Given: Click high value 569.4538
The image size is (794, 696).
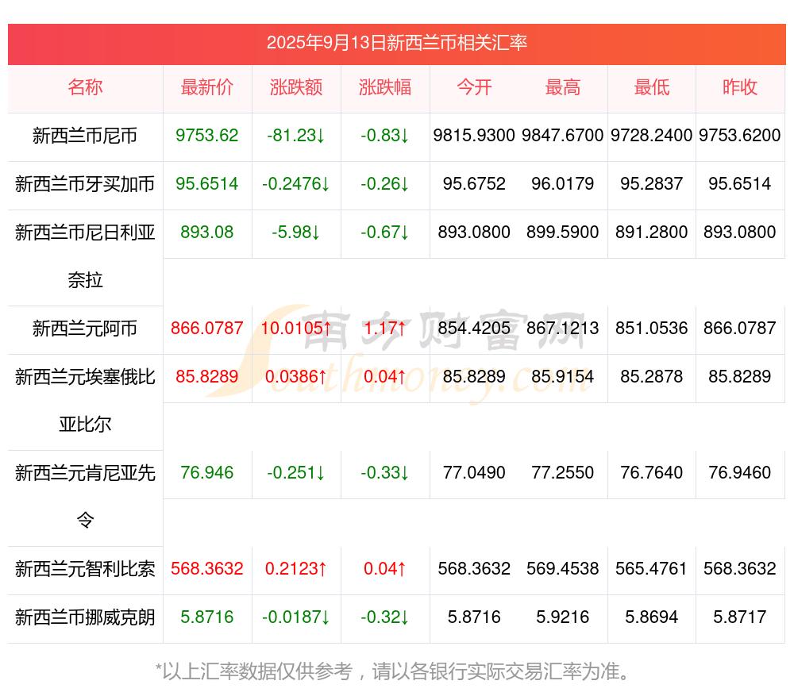Looking at the screenshot, I should click(563, 568).
